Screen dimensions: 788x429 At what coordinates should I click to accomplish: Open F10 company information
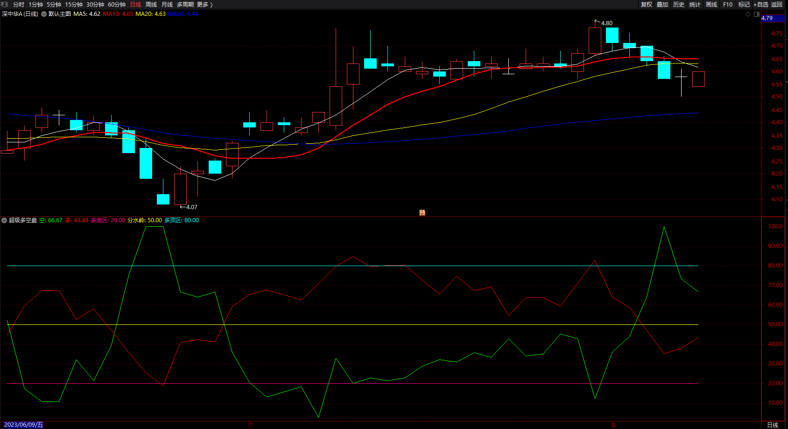tap(727, 4)
